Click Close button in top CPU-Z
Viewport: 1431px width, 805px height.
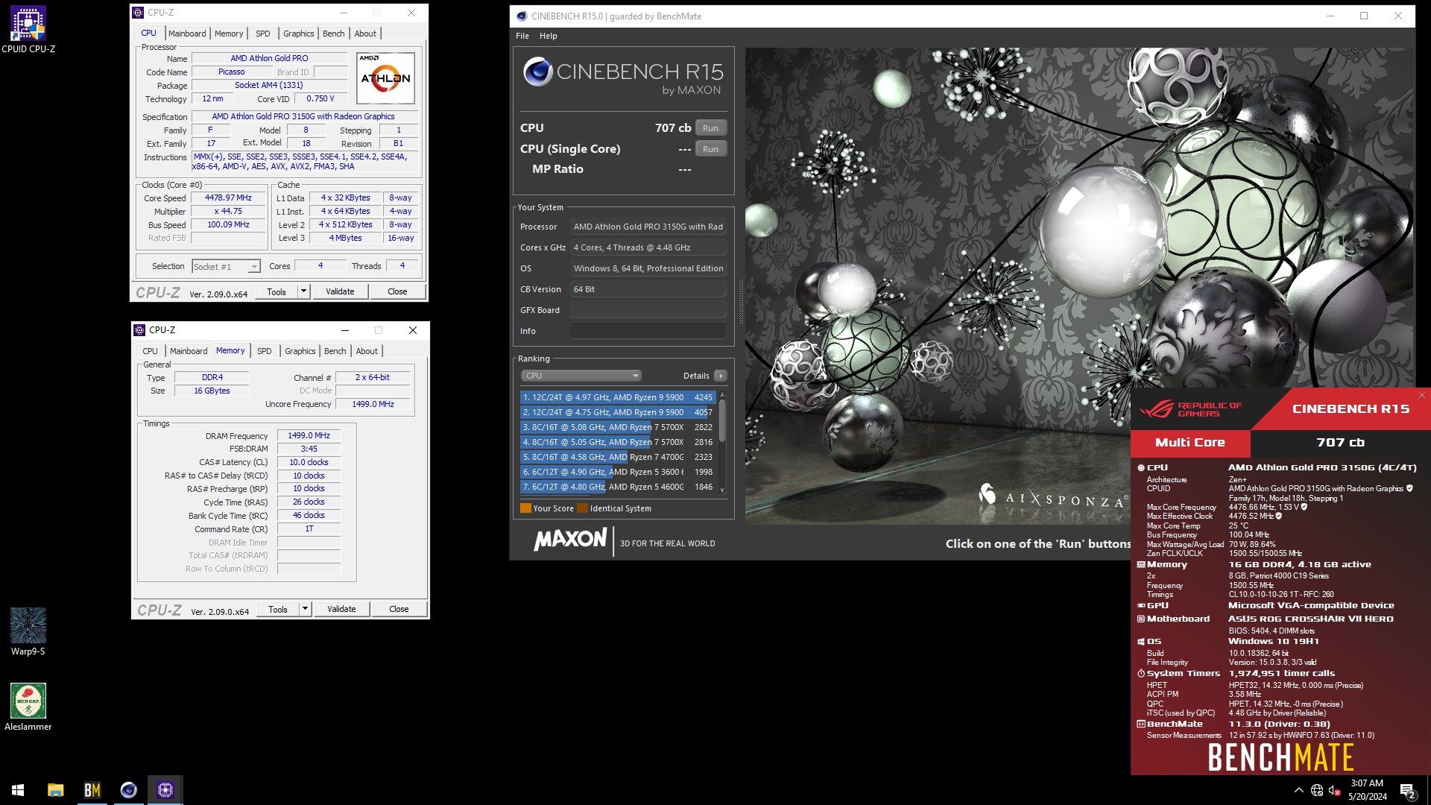397,291
